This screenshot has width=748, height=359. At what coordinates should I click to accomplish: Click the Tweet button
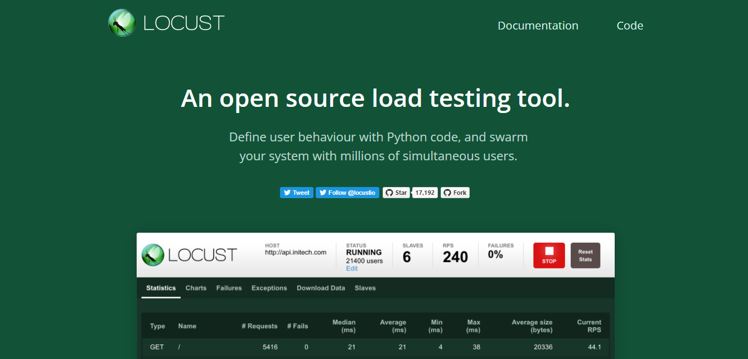297,193
